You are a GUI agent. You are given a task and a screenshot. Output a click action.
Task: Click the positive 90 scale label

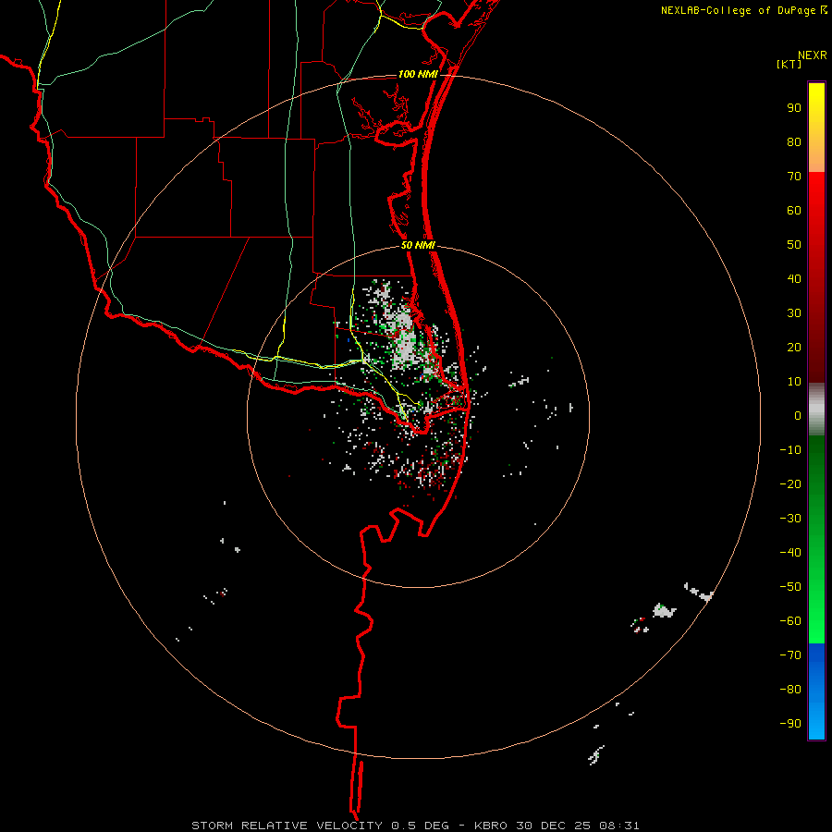(x=794, y=108)
